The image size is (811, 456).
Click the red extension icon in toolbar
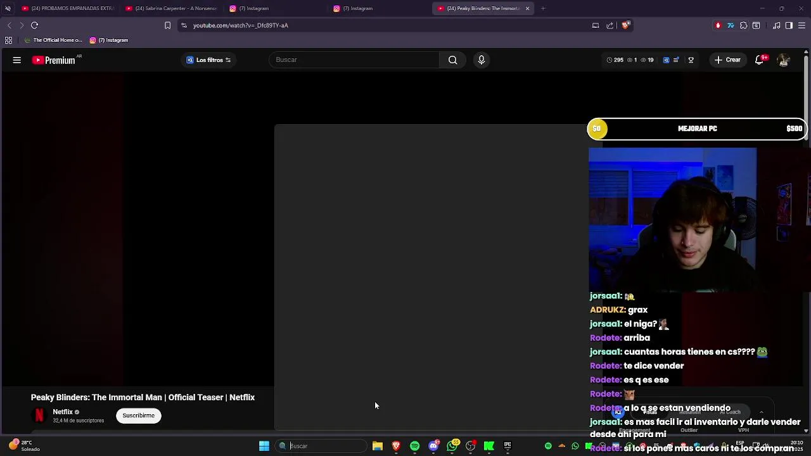pos(718,25)
